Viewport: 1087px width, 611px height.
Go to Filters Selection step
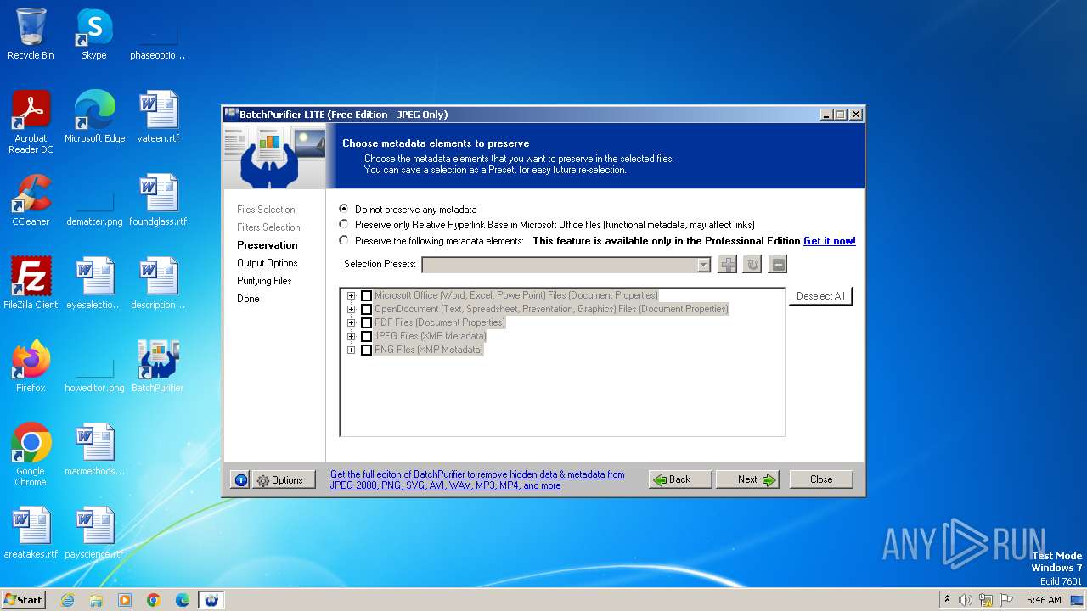[268, 227]
